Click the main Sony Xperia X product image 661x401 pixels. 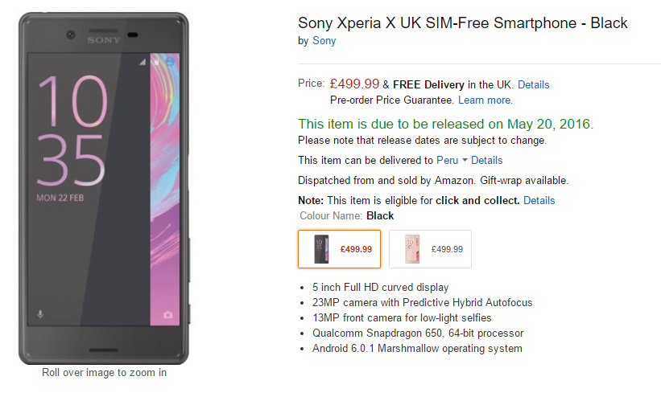pos(104,189)
